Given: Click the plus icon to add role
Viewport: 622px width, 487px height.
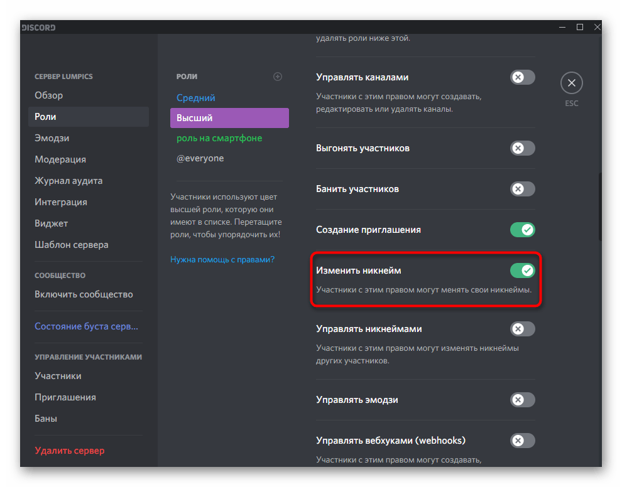Looking at the screenshot, I should (x=278, y=77).
